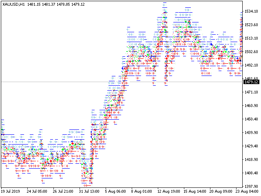261x196 pixels.
Task: Click the 15 Aug 14:00 time label
Action: pyautogui.click(x=195, y=192)
